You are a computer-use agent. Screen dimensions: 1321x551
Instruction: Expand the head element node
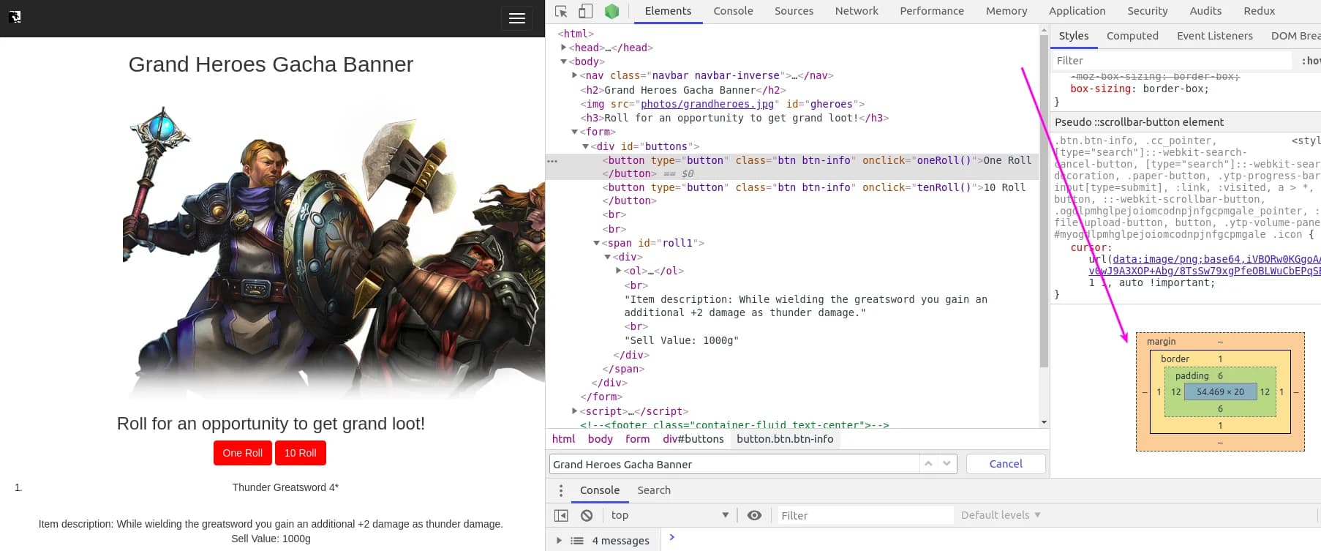pyautogui.click(x=564, y=48)
